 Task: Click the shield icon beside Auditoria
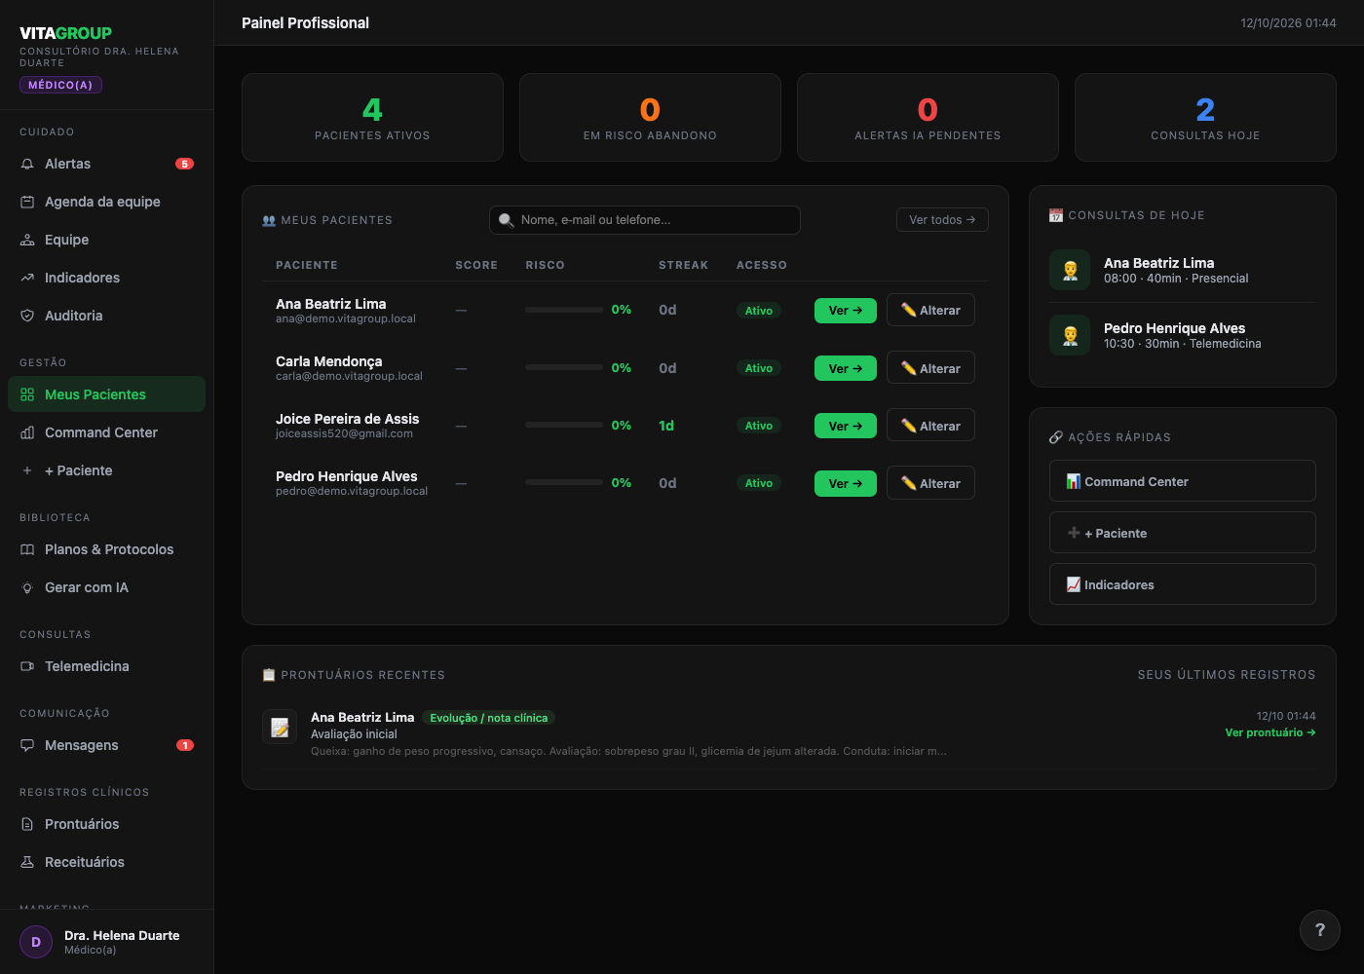[27, 316]
